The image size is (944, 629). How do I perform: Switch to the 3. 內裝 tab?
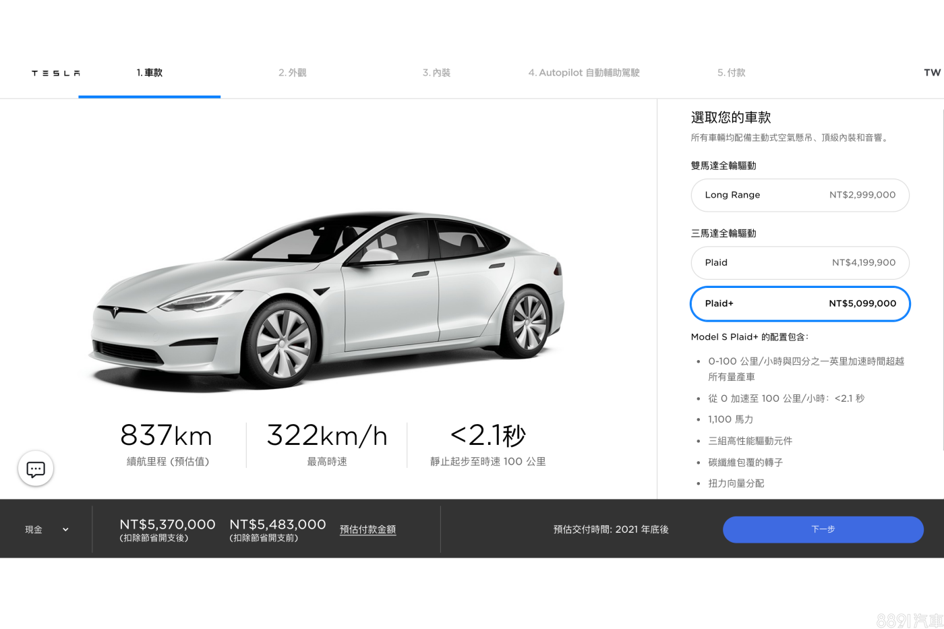pyautogui.click(x=436, y=73)
